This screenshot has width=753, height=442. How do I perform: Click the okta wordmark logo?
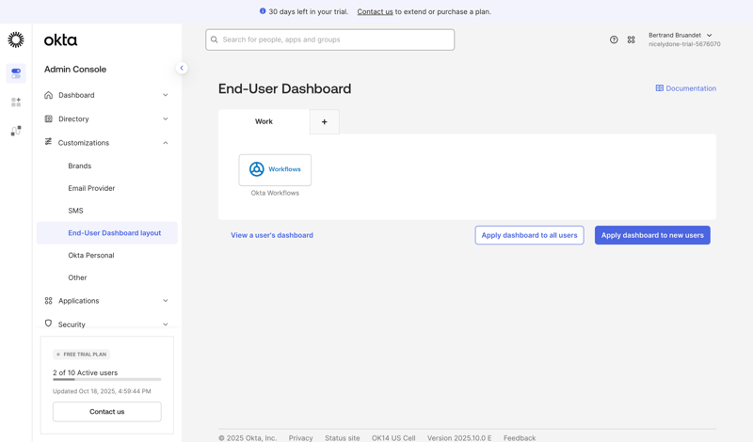point(60,40)
